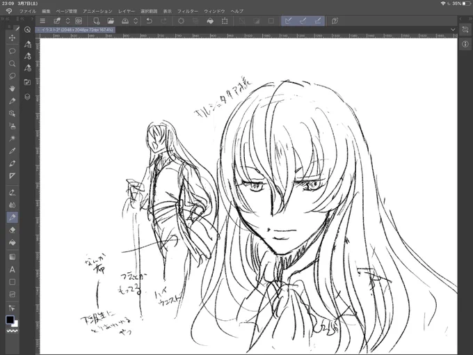Viewport: 473px width, 355px height.
Task: Fill selection using command bar bucket
Action: point(210,21)
